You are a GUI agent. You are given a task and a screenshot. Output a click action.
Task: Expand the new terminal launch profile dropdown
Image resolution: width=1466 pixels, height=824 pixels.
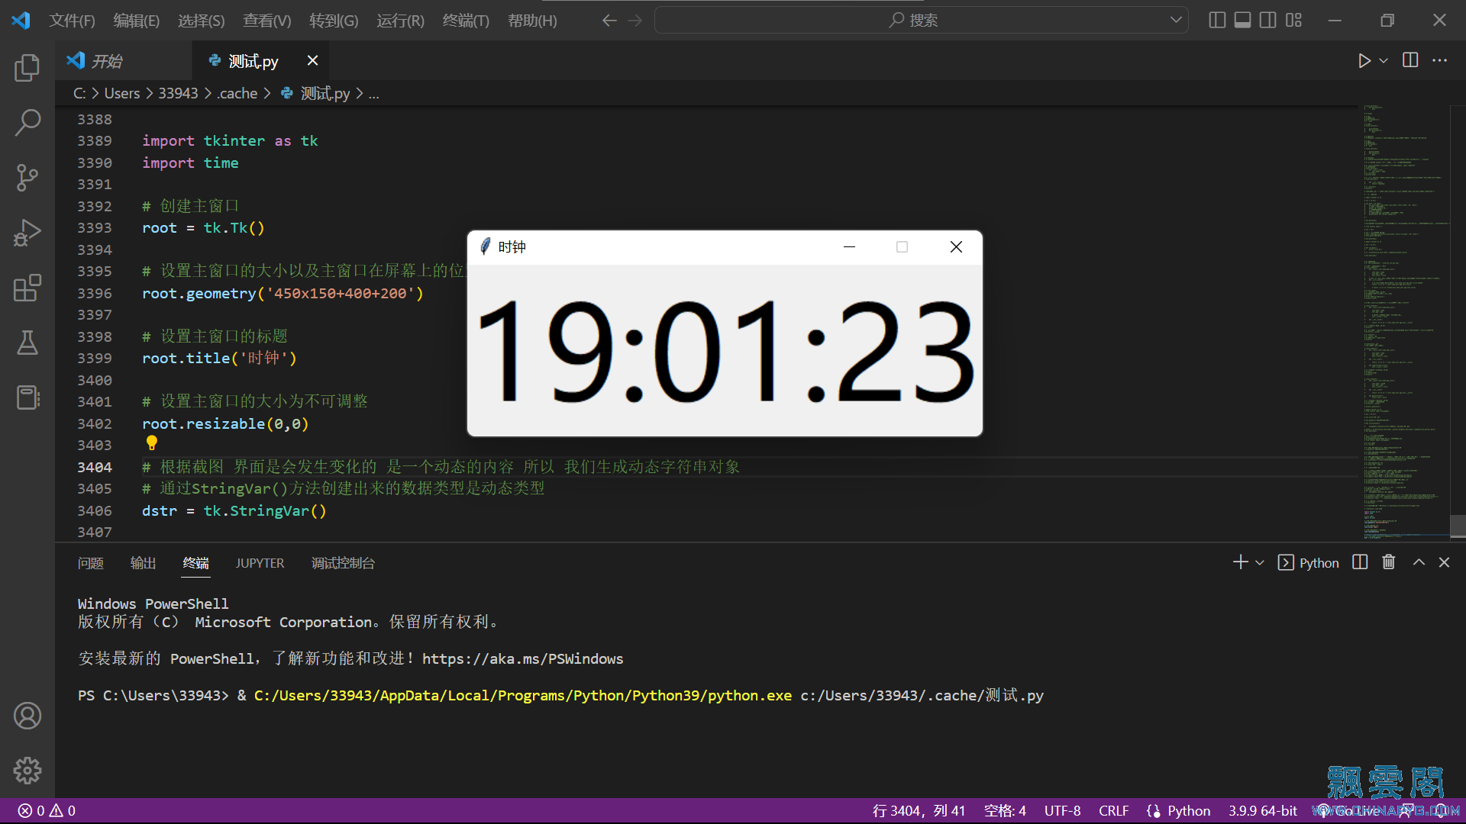[1260, 562]
